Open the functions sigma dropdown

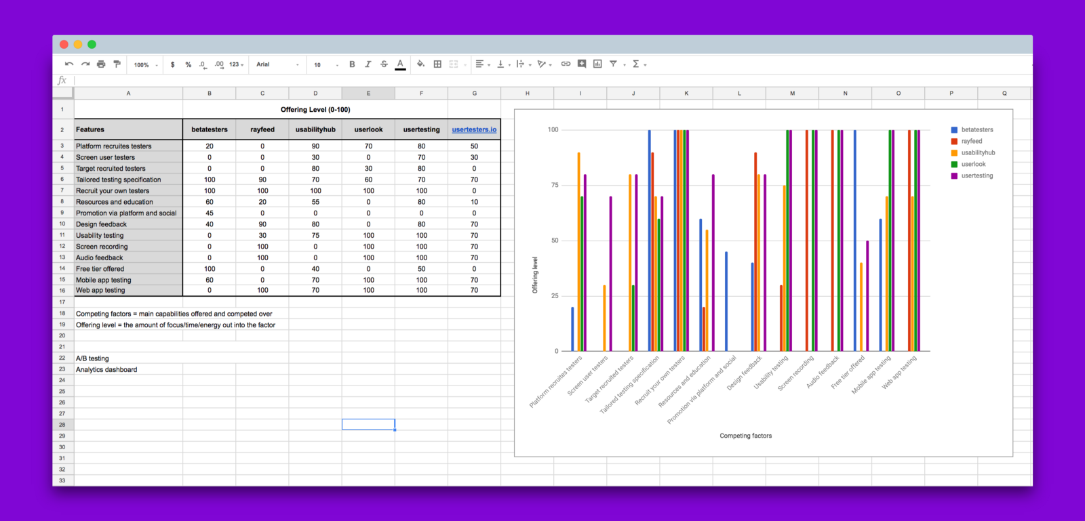point(639,64)
